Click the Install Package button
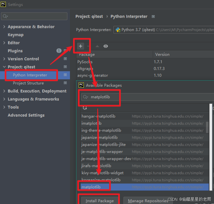This screenshot has height=204, width=214. 100,201
